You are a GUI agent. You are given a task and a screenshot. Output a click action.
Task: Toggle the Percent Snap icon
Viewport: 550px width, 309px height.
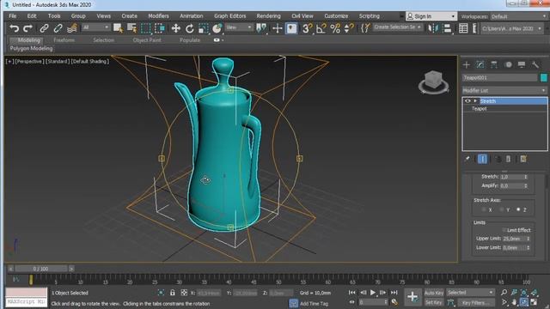coord(335,28)
